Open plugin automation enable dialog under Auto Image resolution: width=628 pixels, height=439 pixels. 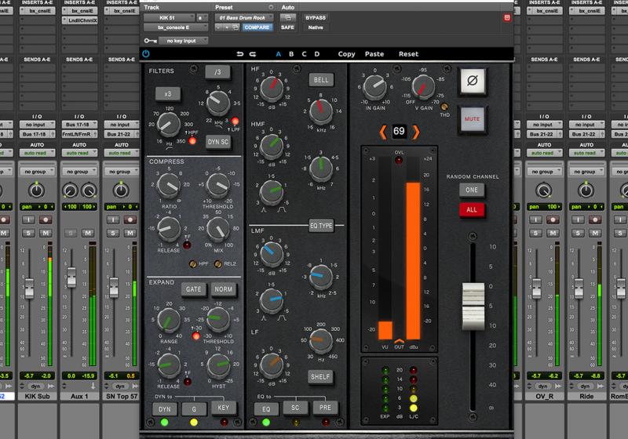(288, 17)
